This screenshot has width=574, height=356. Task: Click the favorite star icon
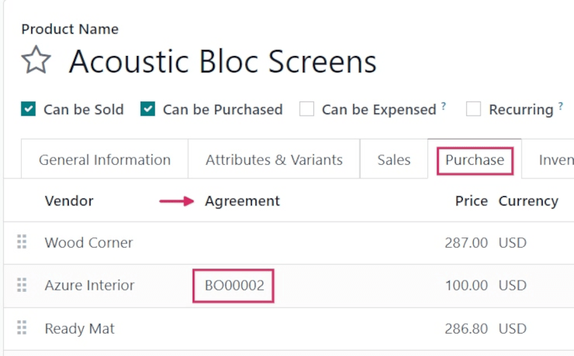pos(36,60)
